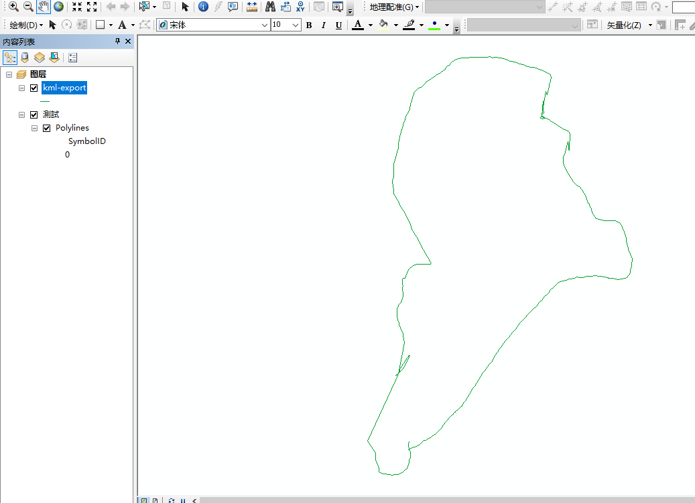Open the rectangle shape dropdown arrow
Screen dimensions: 695x503
tap(111, 25)
